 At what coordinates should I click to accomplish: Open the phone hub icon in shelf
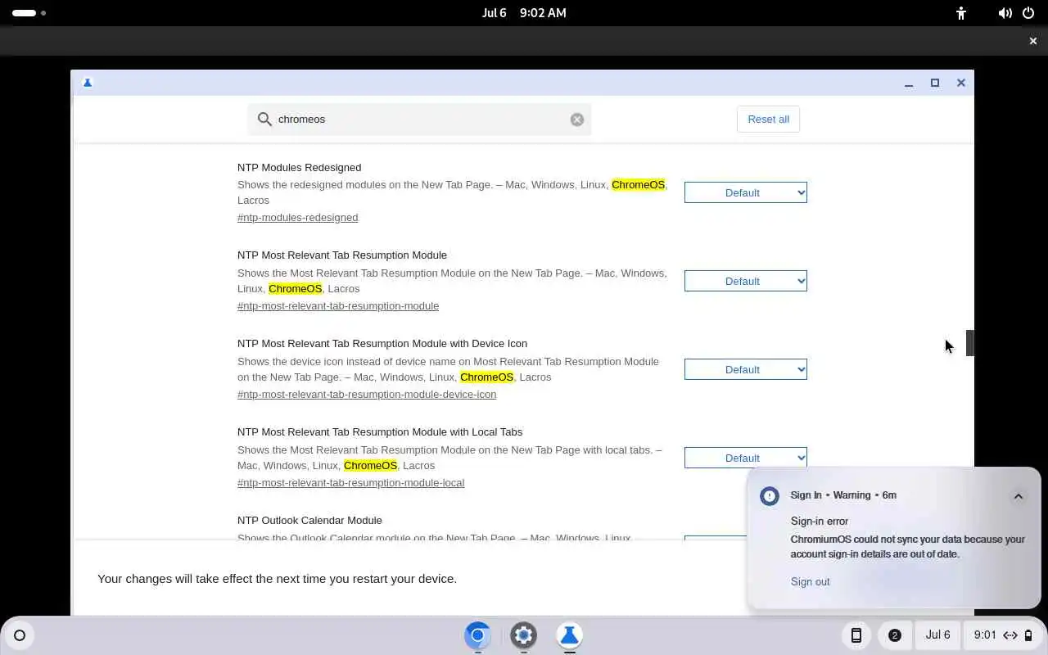[x=856, y=635]
